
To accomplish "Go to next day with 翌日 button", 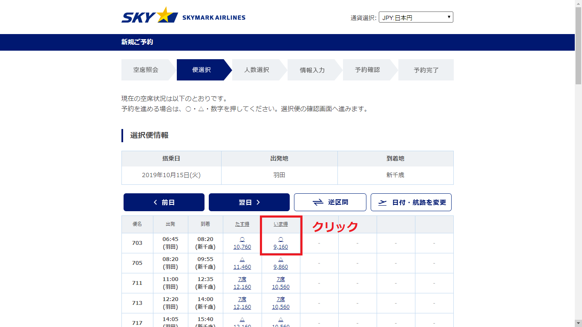I will 249,202.
